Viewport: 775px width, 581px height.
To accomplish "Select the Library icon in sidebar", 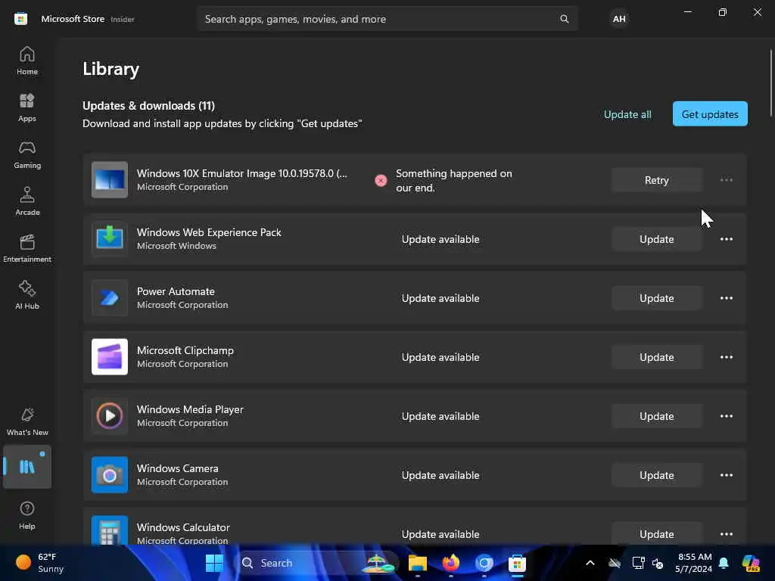I will [27, 466].
